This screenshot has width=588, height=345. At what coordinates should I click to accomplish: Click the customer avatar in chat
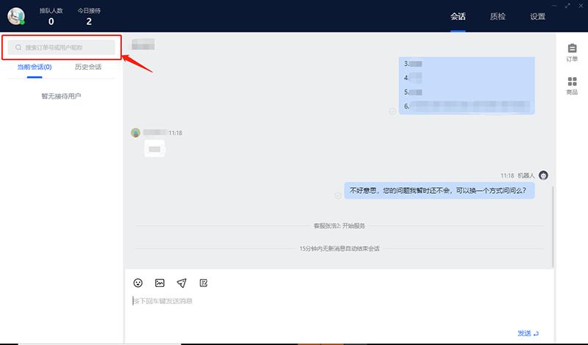click(135, 133)
